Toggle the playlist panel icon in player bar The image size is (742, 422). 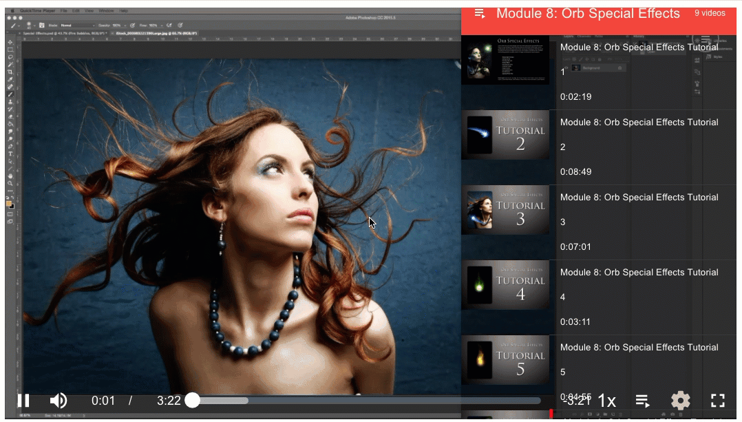point(642,401)
